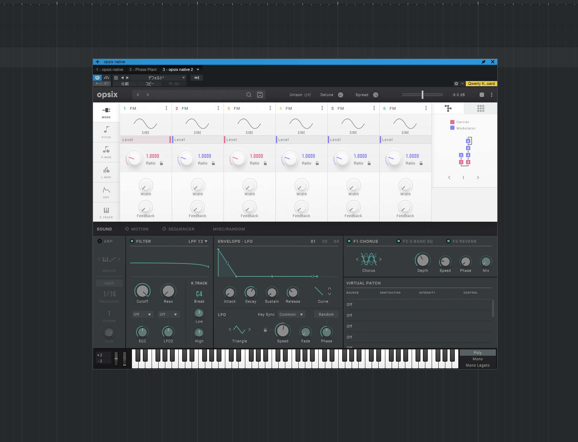The image size is (578, 442).
Task: Enable the ARP on/off toggle
Action: pos(100,241)
